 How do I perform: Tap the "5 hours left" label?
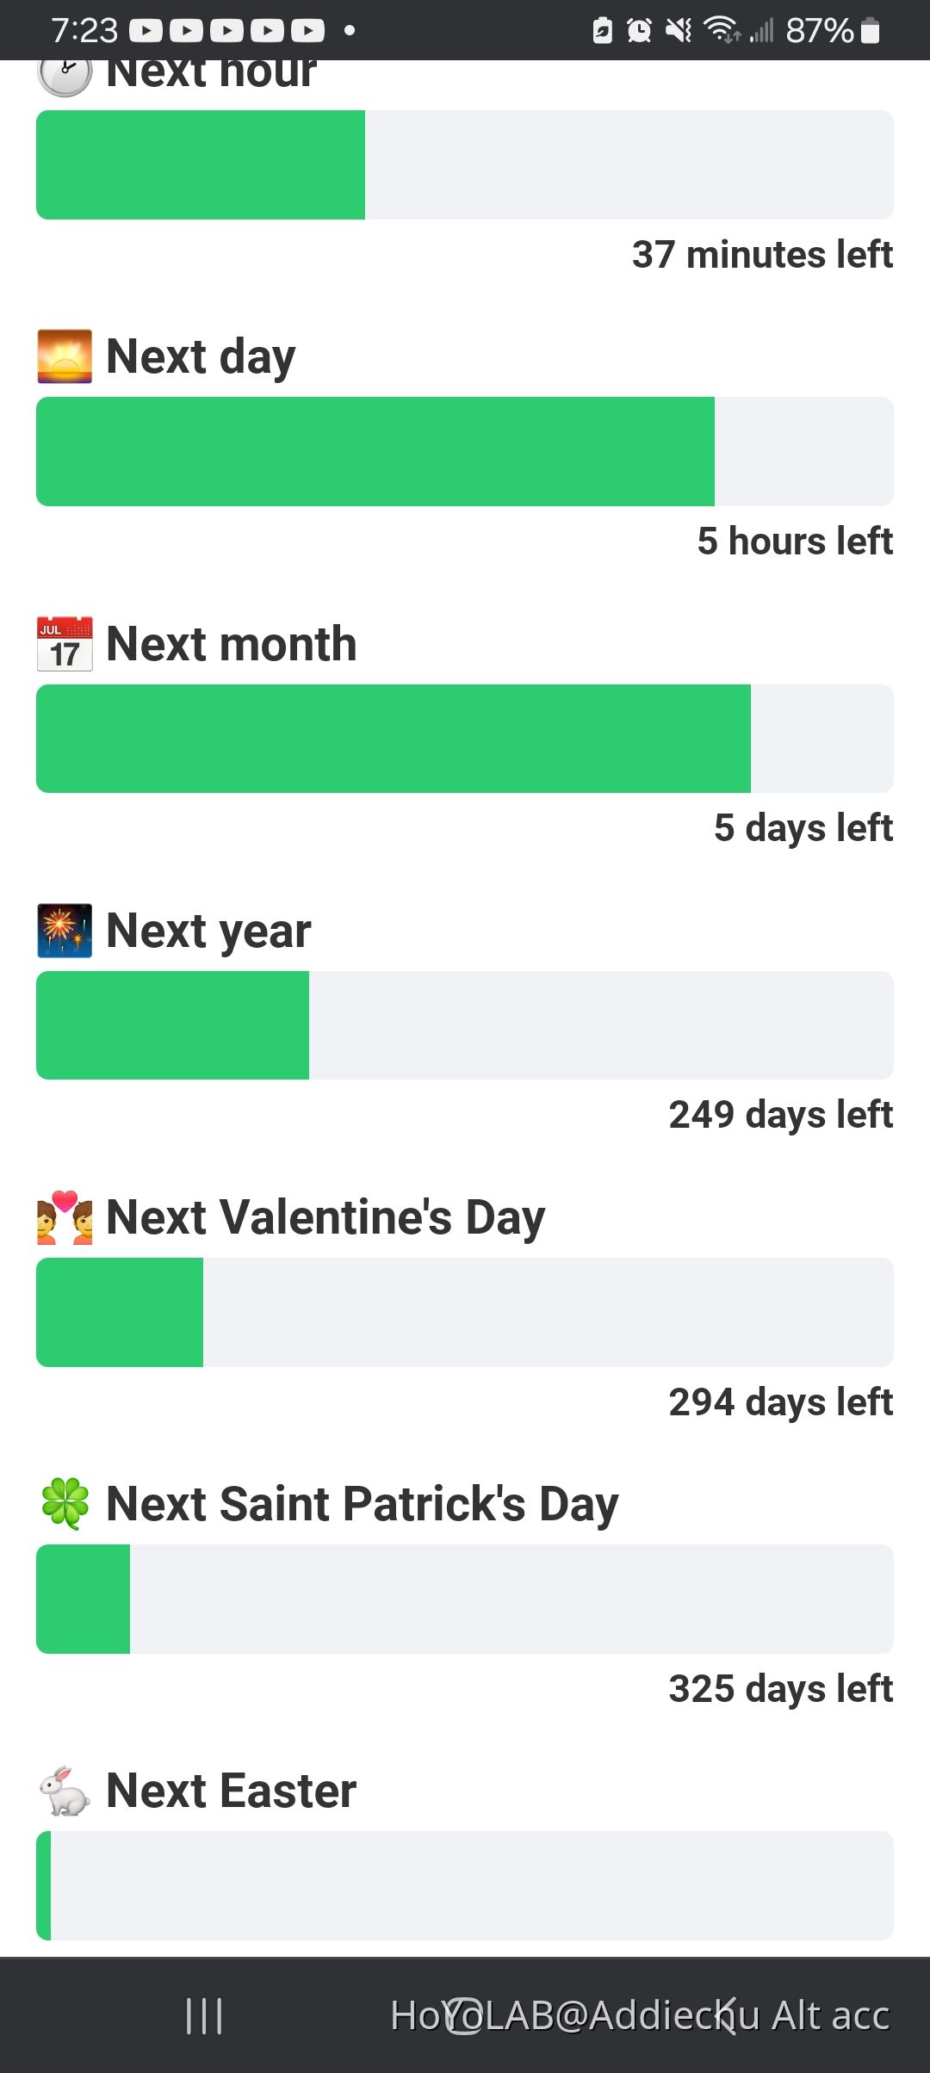[795, 541]
